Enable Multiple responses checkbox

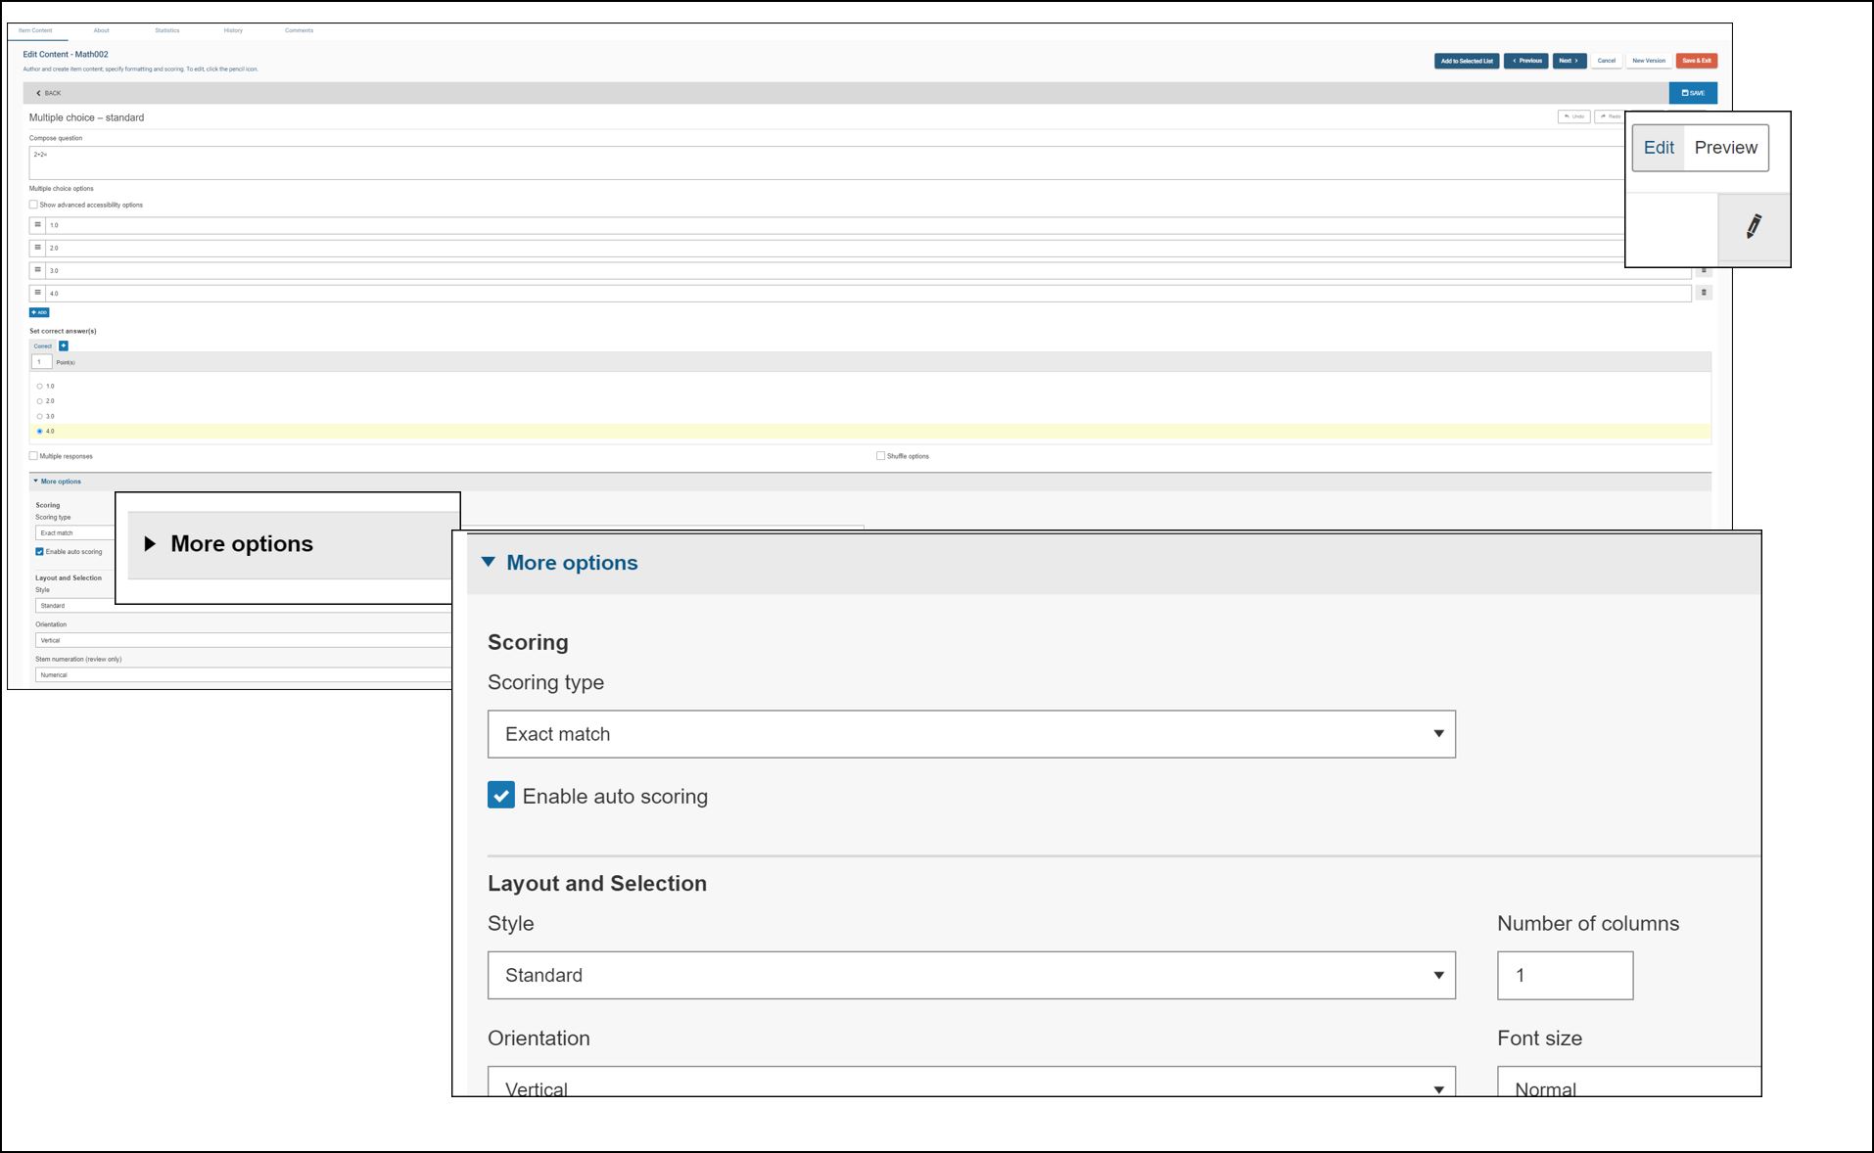[33, 456]
